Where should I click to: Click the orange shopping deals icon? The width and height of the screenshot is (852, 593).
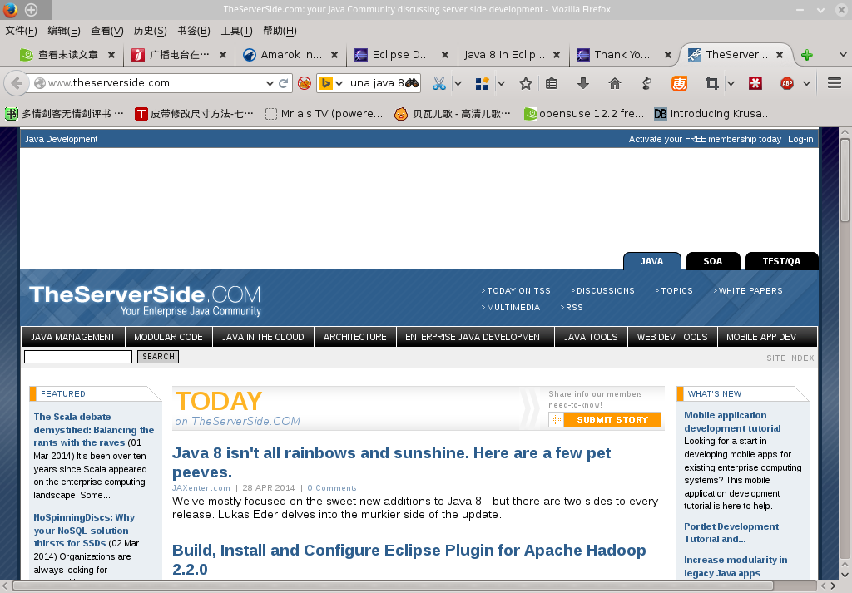(679, 83)
